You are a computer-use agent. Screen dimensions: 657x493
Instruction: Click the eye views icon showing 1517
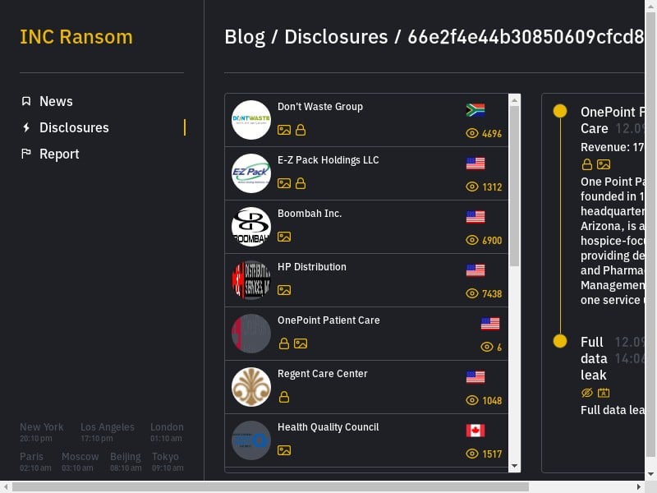(x=471, y=454)
